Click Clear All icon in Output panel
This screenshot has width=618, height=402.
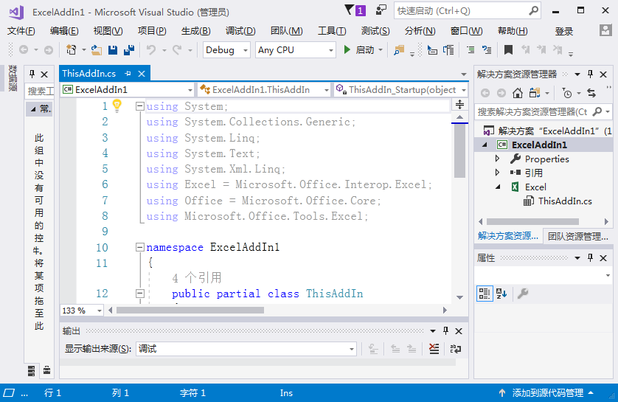[434, 349]
